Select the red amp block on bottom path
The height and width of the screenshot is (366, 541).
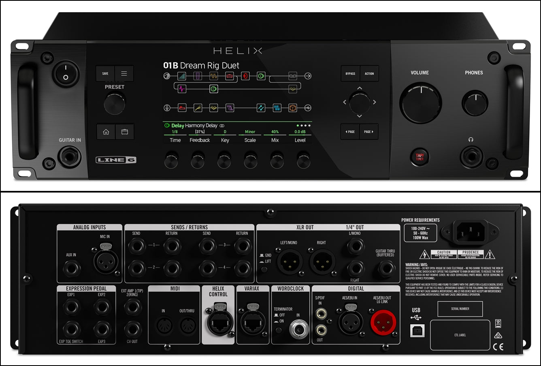[x=182, y=108]
